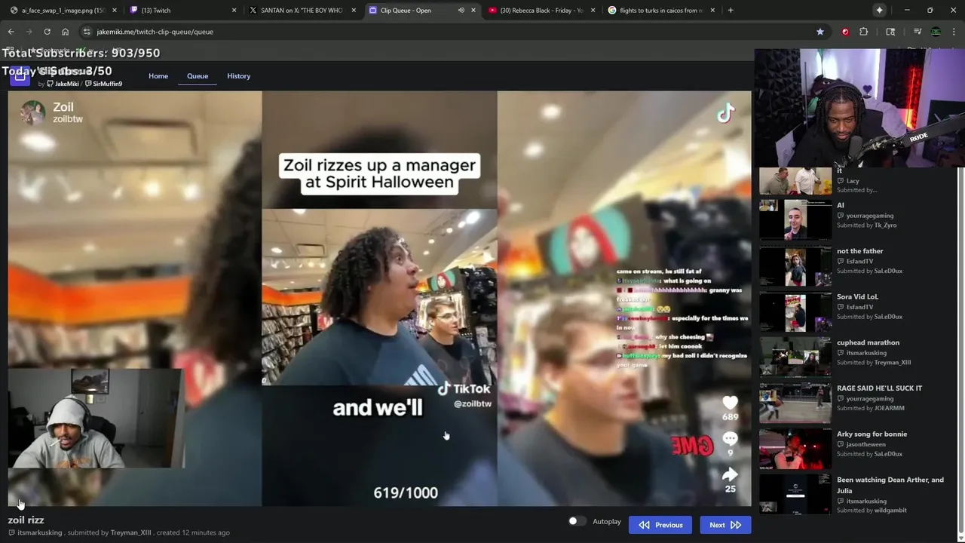This screenshot has height=543, width=965.
Task: Click 'Submitted by wildgambit' text
Action: (x=872, y=511)
